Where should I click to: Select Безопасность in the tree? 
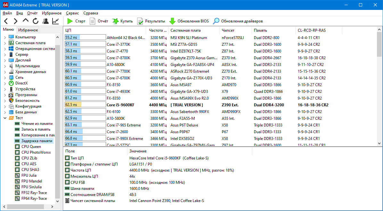pos(27,101)
